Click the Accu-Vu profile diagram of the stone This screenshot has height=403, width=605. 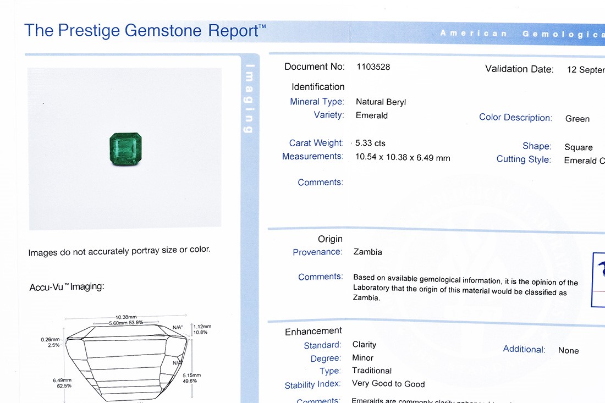click(x=127, y=363)
